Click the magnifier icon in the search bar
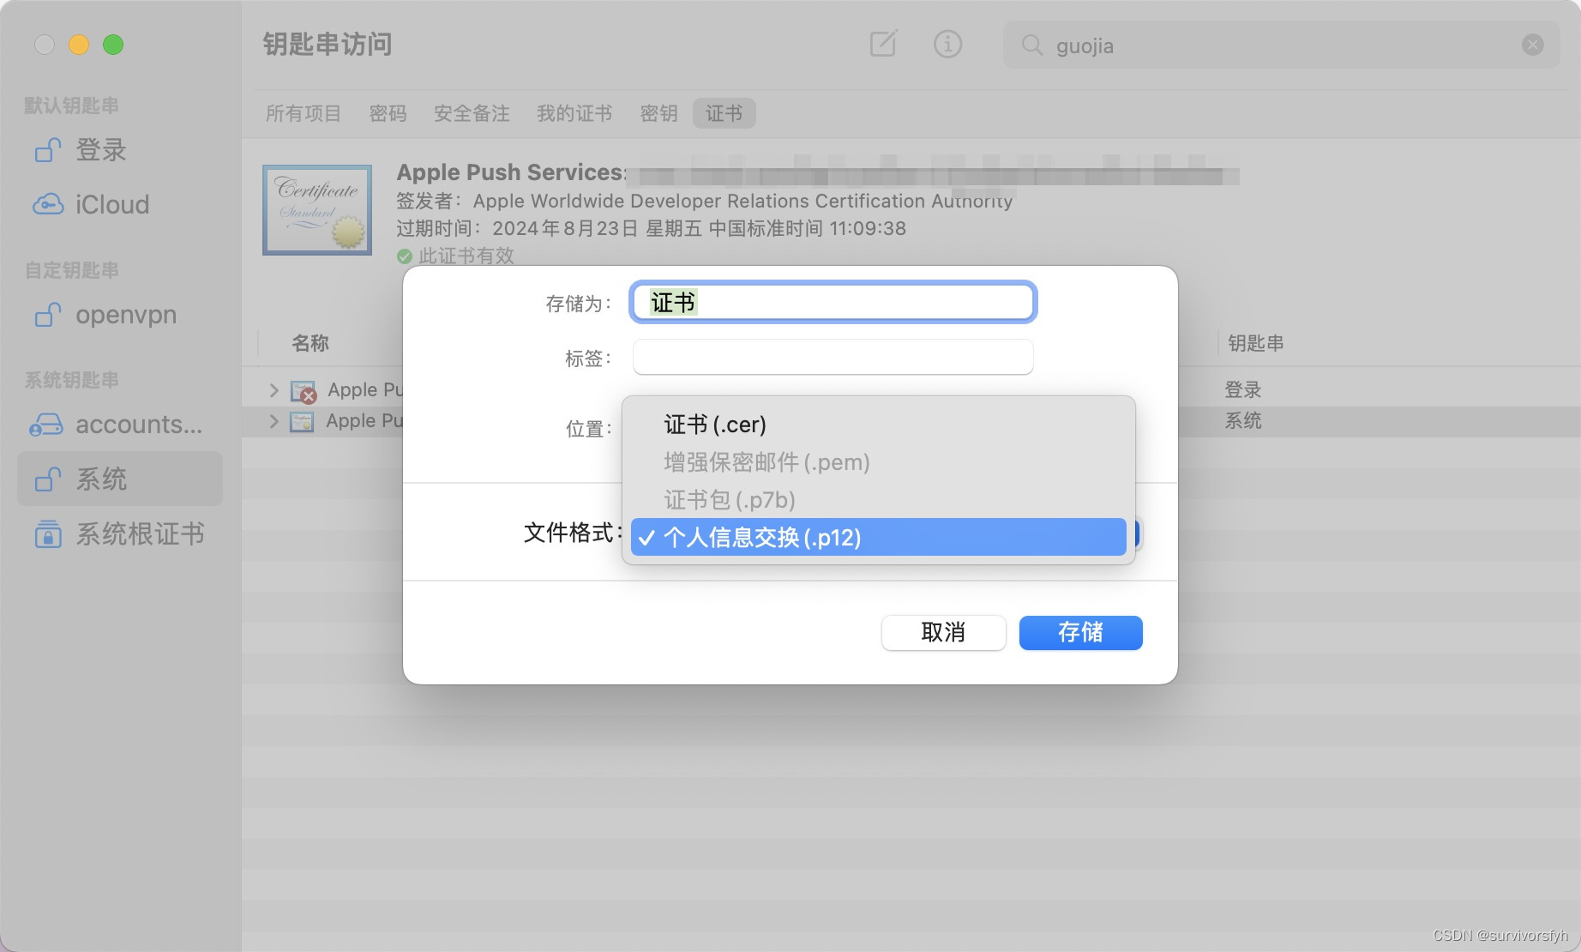 pos(1032,45)
